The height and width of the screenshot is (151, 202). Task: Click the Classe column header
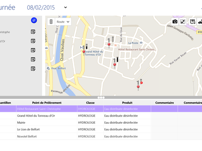pos(90,103)
